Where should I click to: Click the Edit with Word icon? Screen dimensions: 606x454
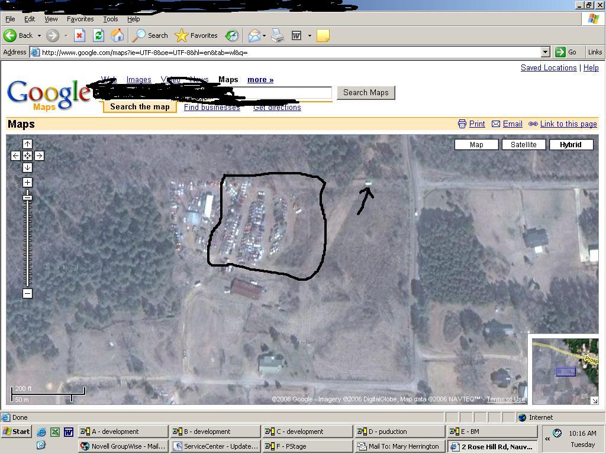(x=296, y=35)
